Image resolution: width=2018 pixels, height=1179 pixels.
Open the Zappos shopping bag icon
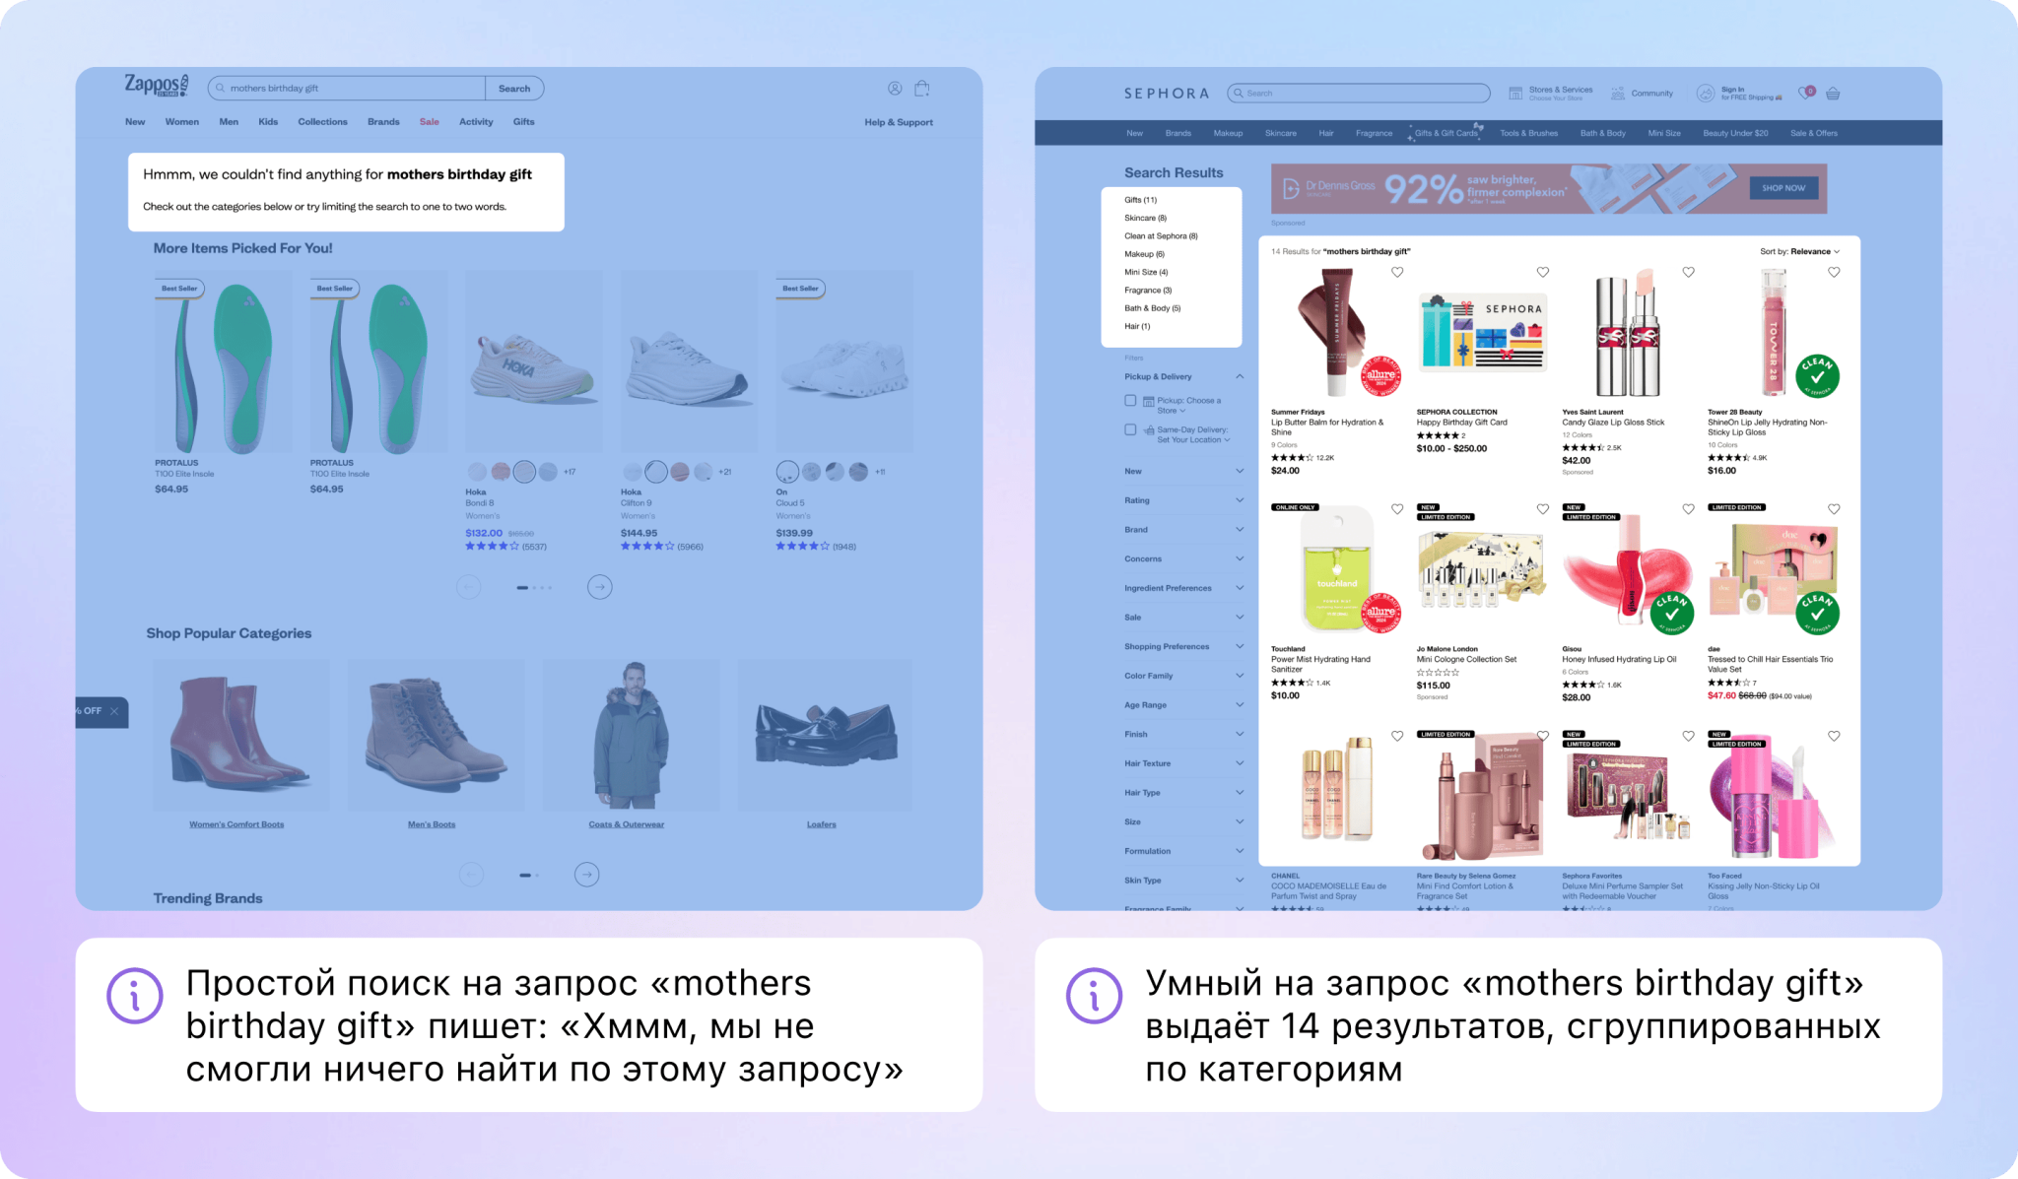[x=921, y=89]
